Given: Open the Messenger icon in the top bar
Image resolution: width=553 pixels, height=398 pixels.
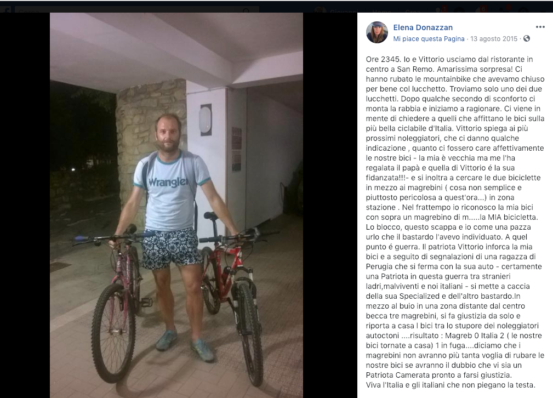Looking at the screenshot, I should click(x=459, y=10).
